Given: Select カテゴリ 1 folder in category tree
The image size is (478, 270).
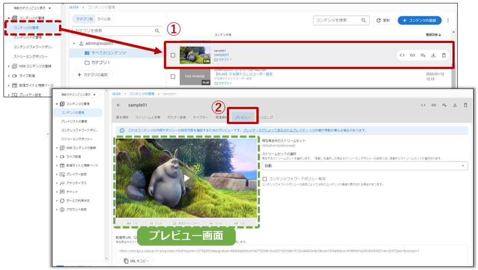Looking at the screenshot, I should point(97,63).
